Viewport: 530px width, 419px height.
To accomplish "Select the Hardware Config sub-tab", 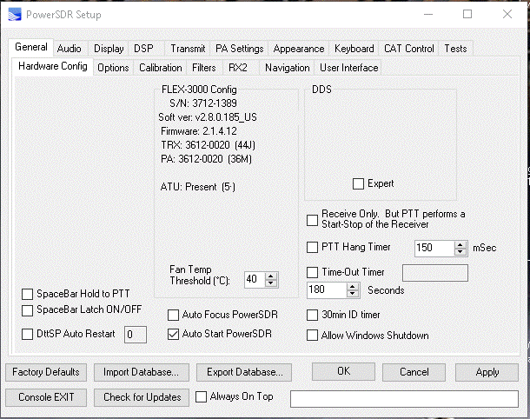I will pos(53,66).
